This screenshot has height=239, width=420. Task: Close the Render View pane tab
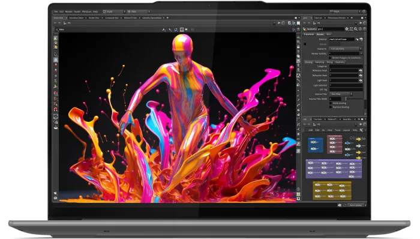(x=102, y=18)
